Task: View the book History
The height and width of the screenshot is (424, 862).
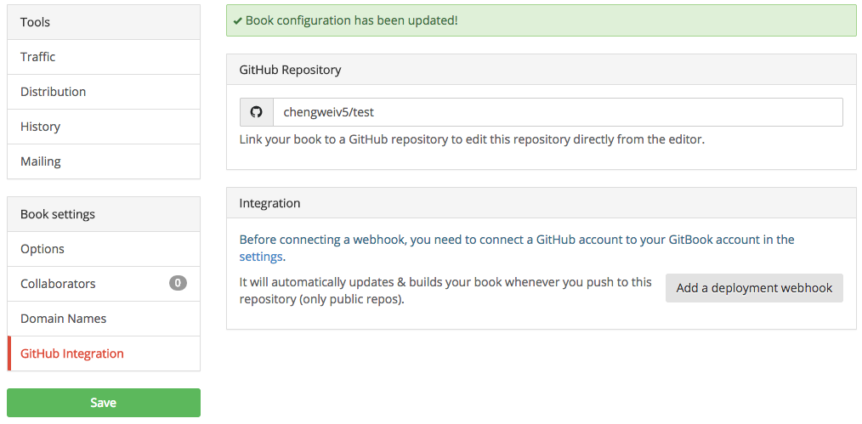Action: [41, 127]
